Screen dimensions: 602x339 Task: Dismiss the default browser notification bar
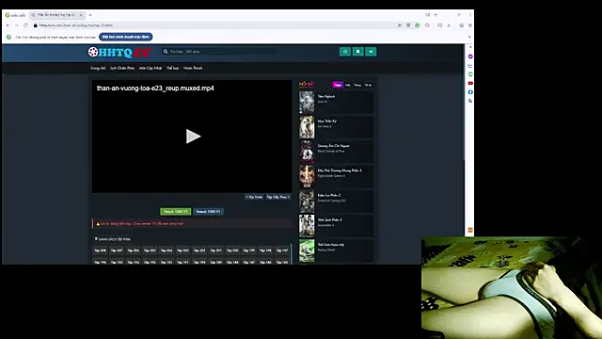click(x=469, y=37)
